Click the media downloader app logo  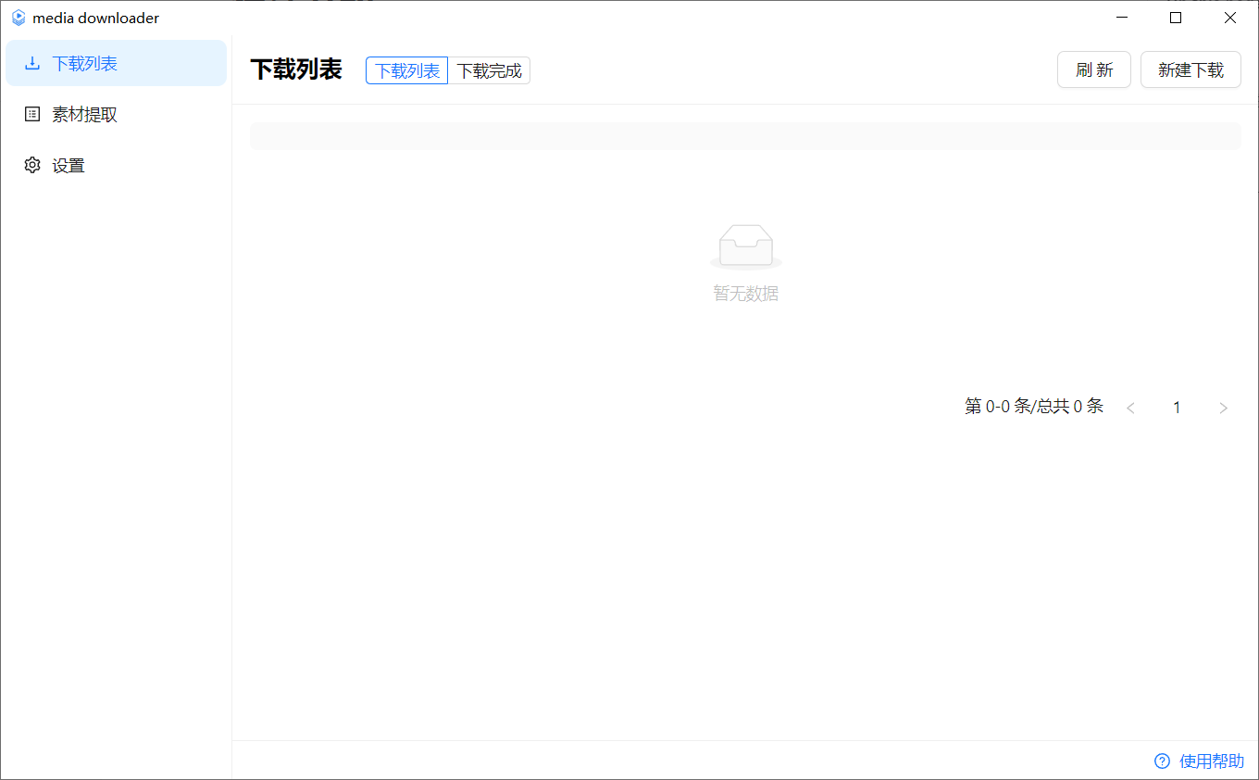[18, 18]
